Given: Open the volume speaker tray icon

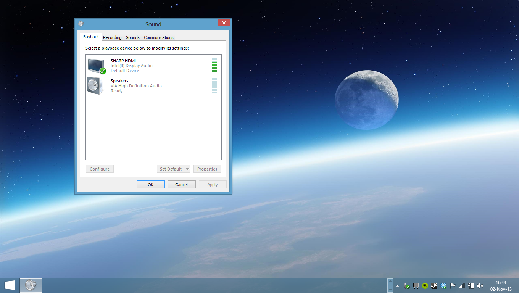Looking at the screenshot, I should [x=480, y=285].
